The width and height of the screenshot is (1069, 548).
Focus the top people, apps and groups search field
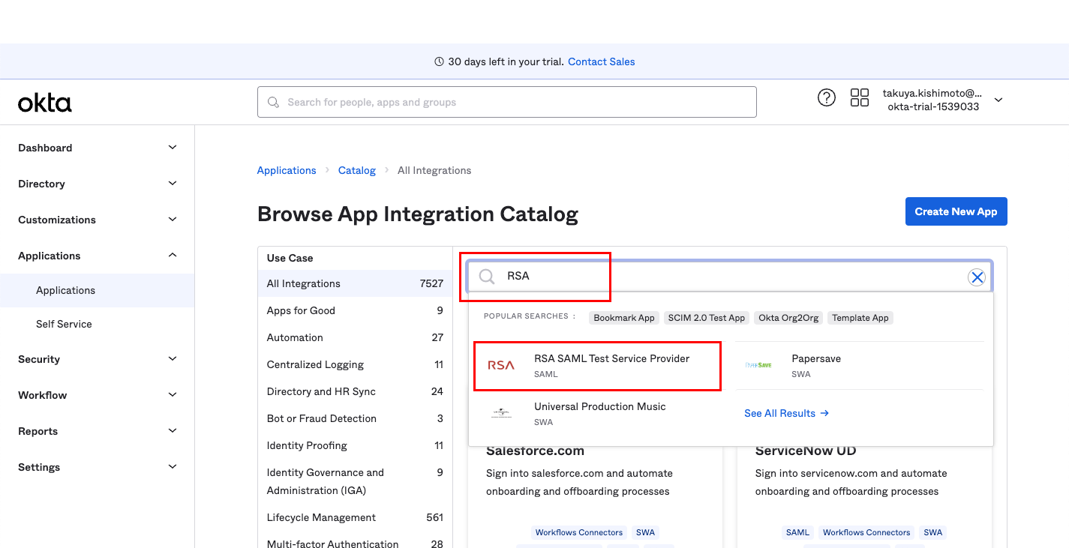[506, 102]
